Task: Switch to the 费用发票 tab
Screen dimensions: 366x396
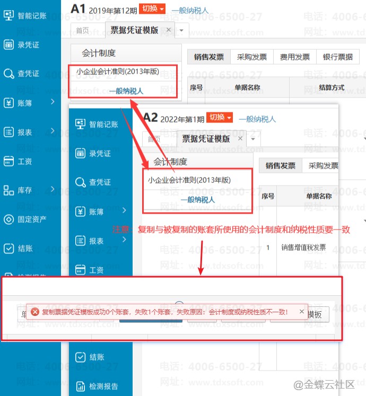Action: [295, 57]
